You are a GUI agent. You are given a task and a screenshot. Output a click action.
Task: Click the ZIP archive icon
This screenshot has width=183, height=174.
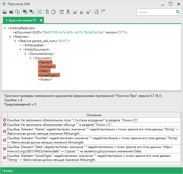(x=68, y=12)
